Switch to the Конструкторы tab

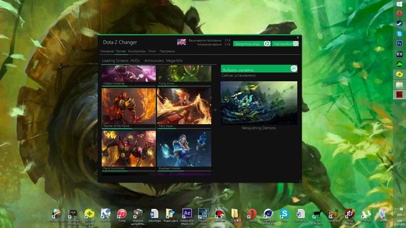137,51
